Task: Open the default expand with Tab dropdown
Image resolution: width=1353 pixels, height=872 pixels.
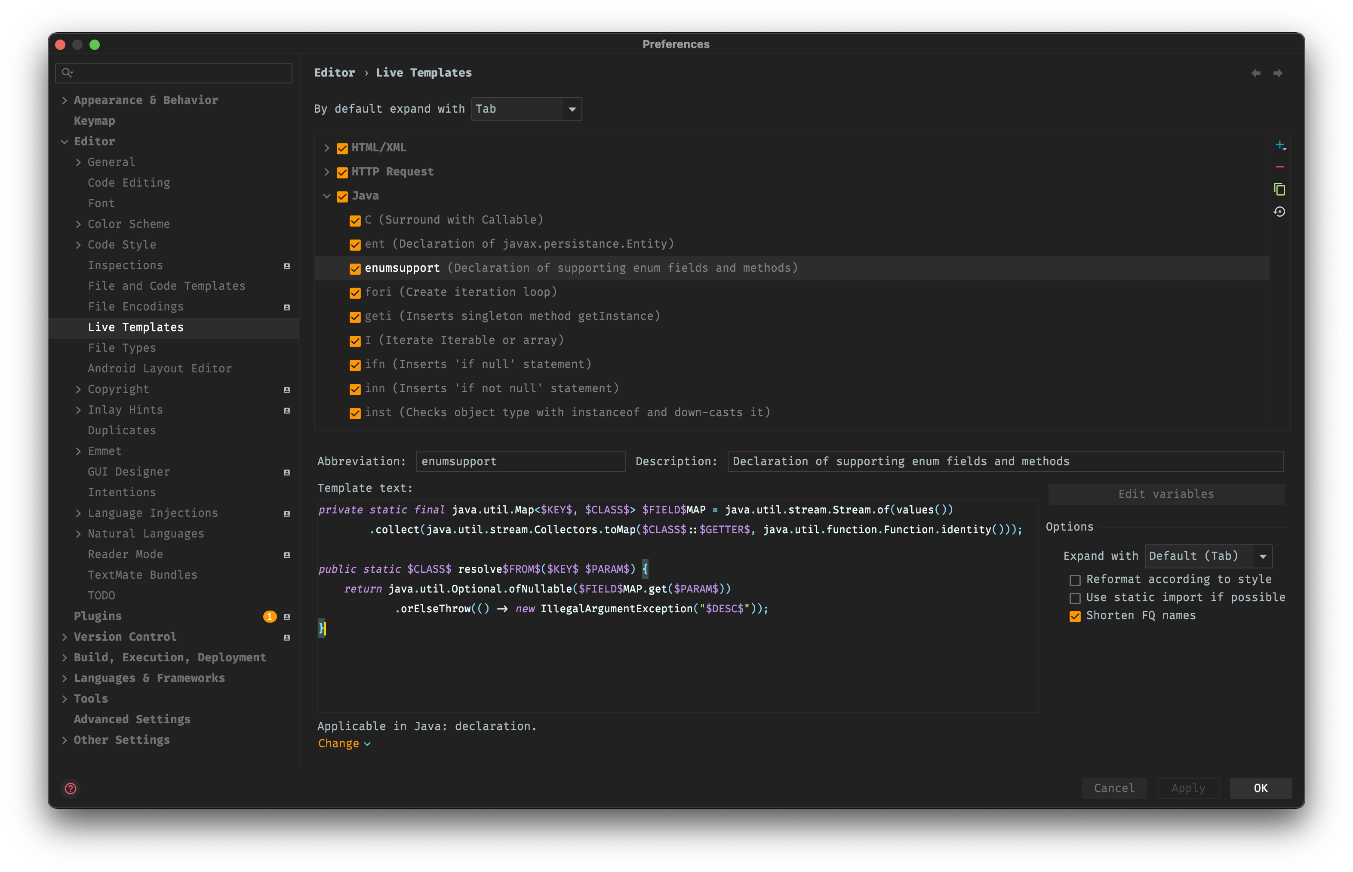Action: click(526, 109)
